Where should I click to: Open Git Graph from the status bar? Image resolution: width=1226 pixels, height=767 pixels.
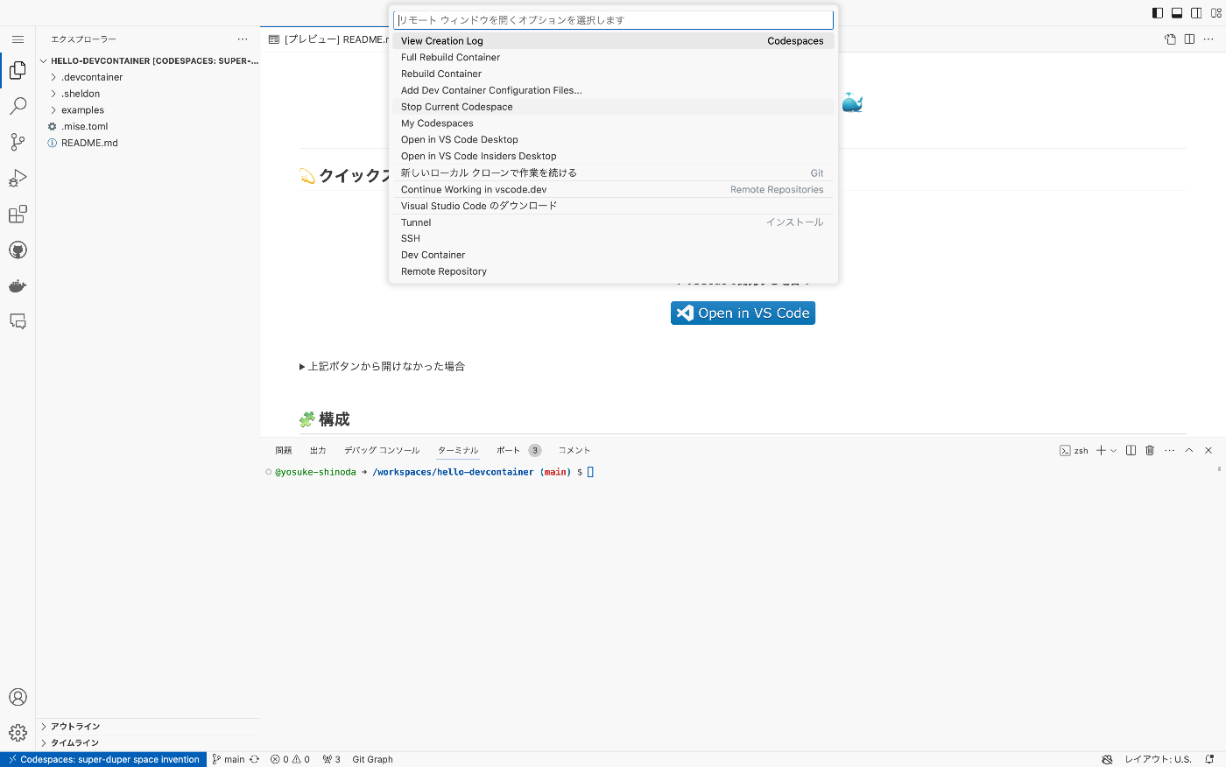tap(372, 759)
